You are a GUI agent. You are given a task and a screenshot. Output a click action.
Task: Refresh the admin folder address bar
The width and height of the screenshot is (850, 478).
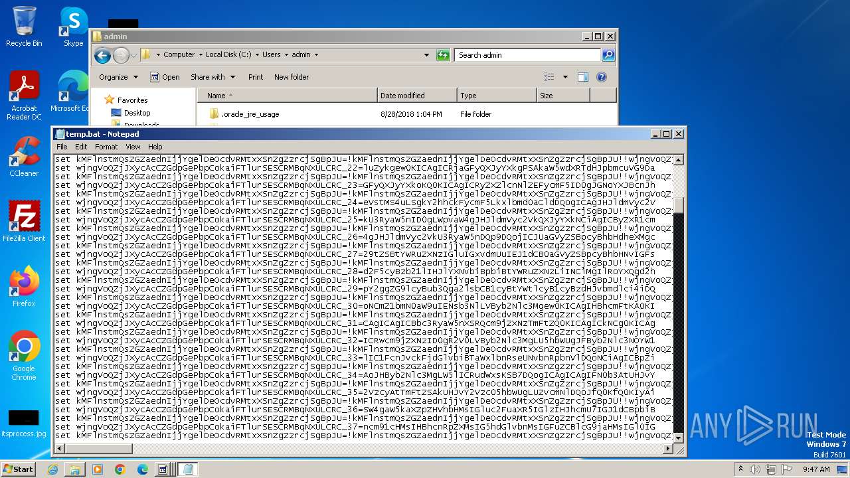pos(443,55)
